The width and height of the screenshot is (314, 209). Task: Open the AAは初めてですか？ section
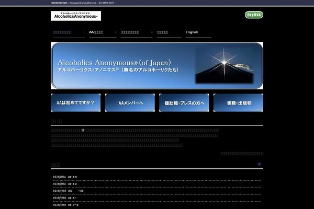[x=76, y=102]
